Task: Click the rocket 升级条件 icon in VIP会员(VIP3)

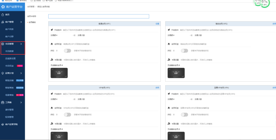Action: (x=52, y=94)
